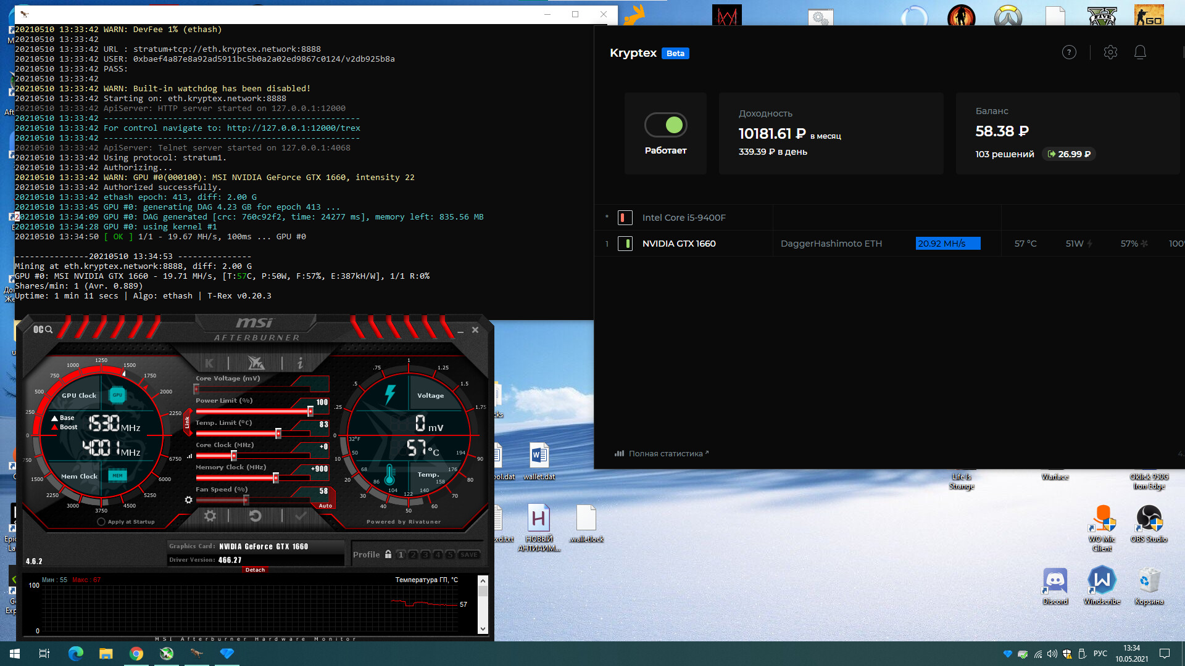The width and height of the screenshot is (1185, 666).
Task: Open Kryptex settings gear icon
Action: pos(1110,52)
